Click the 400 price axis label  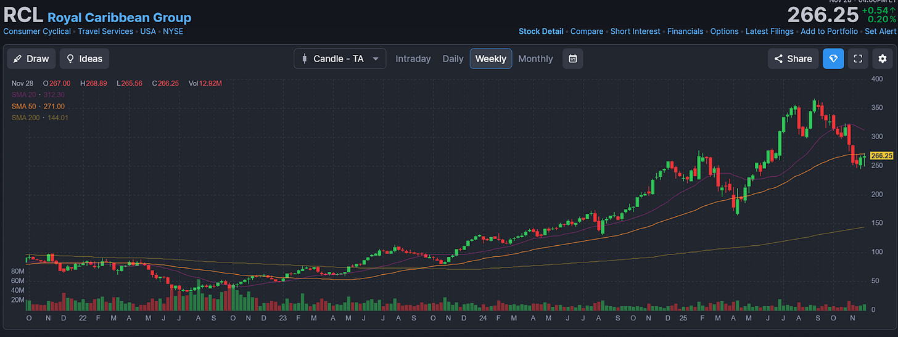[x=877, y=79]
